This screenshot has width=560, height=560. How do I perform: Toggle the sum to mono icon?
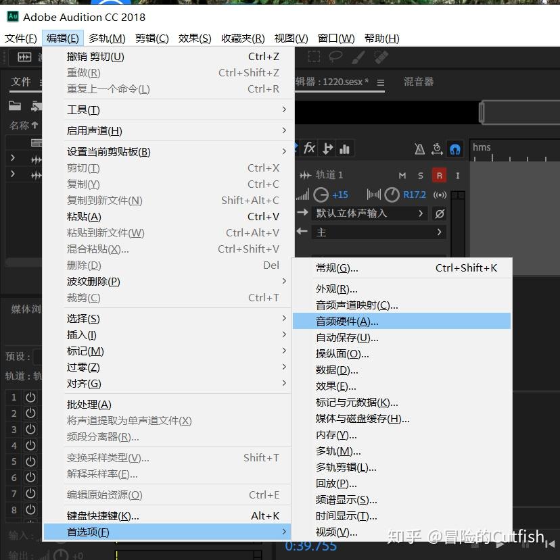click(440, 195)
